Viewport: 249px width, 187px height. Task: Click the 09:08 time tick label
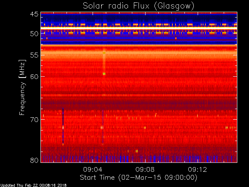[145, 169]
